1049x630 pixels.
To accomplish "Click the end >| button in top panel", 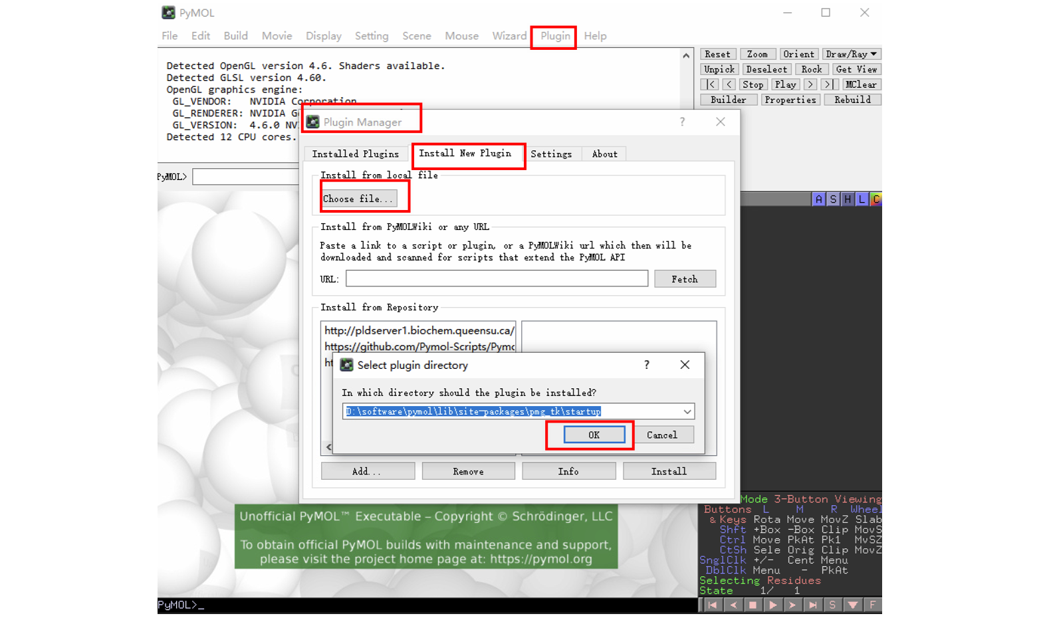I will 828,84.
